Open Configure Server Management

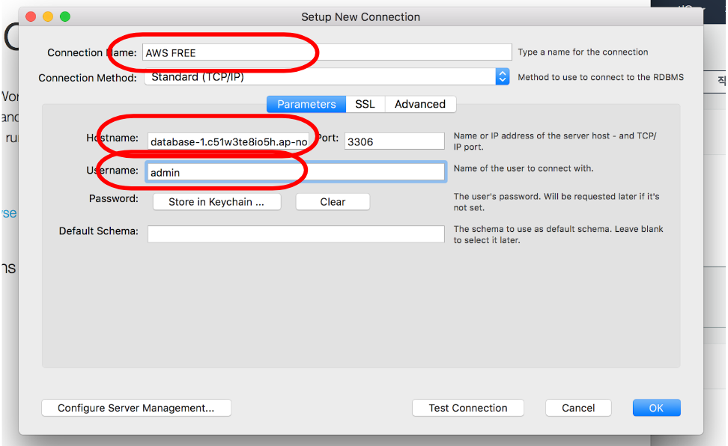pyautogui.click(x=136, y=408)
